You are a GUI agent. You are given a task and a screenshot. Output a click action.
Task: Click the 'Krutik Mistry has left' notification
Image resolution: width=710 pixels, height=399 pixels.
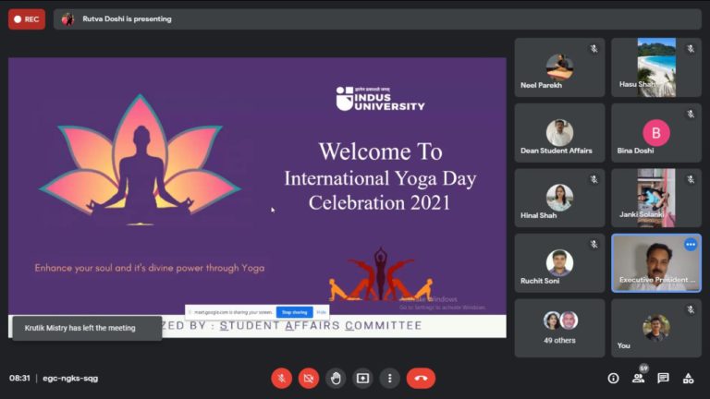click(x=87, y=328)
